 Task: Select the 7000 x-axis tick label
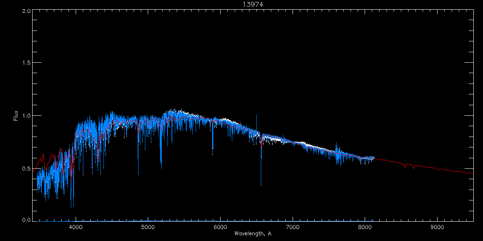[x=293, y=227]
